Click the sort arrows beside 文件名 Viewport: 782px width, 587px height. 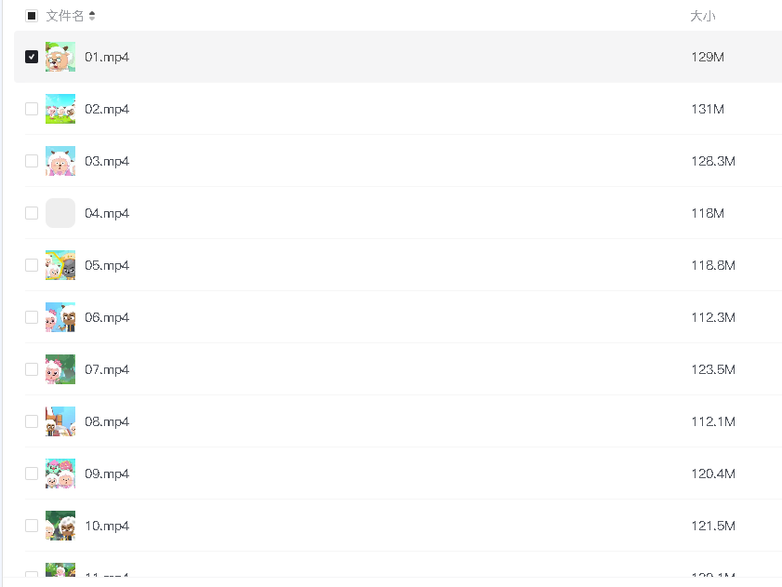(x=92, y=16)
